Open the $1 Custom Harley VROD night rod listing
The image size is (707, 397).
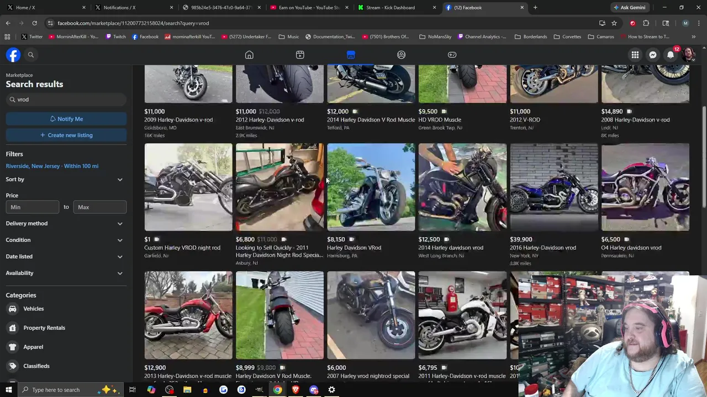pos(188,201)
